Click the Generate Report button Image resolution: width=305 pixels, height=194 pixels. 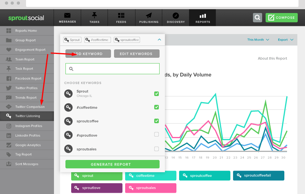coord(113,164)
